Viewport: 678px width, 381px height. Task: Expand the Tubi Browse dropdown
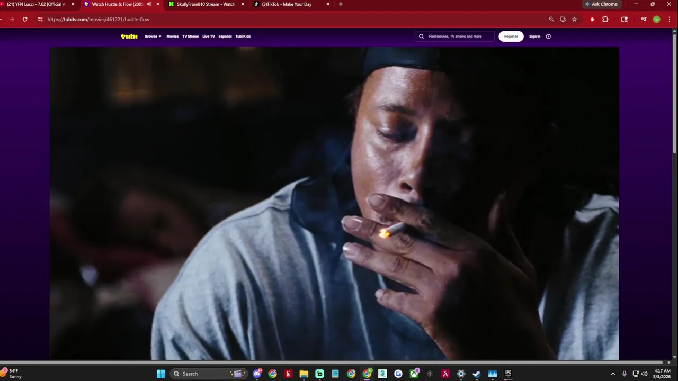153,37
